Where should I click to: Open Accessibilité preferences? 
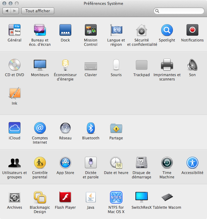click(192, 163)
